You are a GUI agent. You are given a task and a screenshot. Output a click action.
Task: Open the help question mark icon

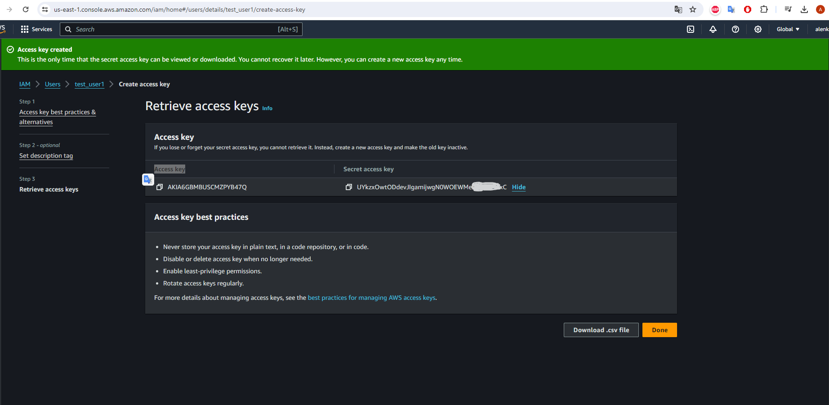pyautogui.click(x=735, y=29)
